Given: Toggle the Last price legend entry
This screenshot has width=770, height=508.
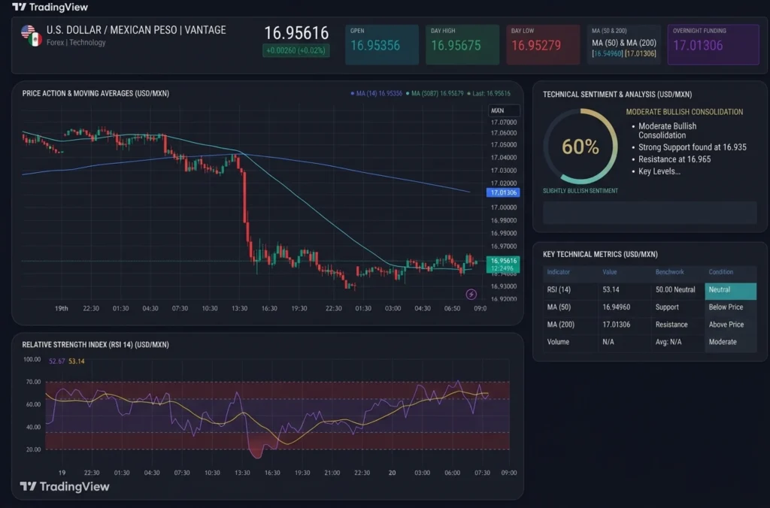Looking at the screenshot, I should point(489,93).
